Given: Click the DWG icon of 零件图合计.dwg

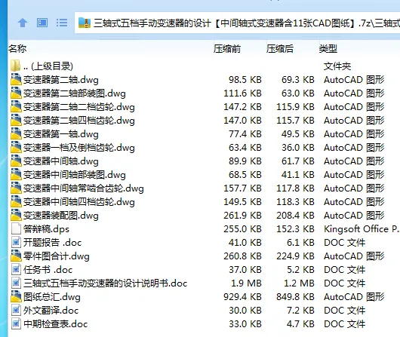Looking at the screenshot, I should pyautogui.click(x=16, y=256).
